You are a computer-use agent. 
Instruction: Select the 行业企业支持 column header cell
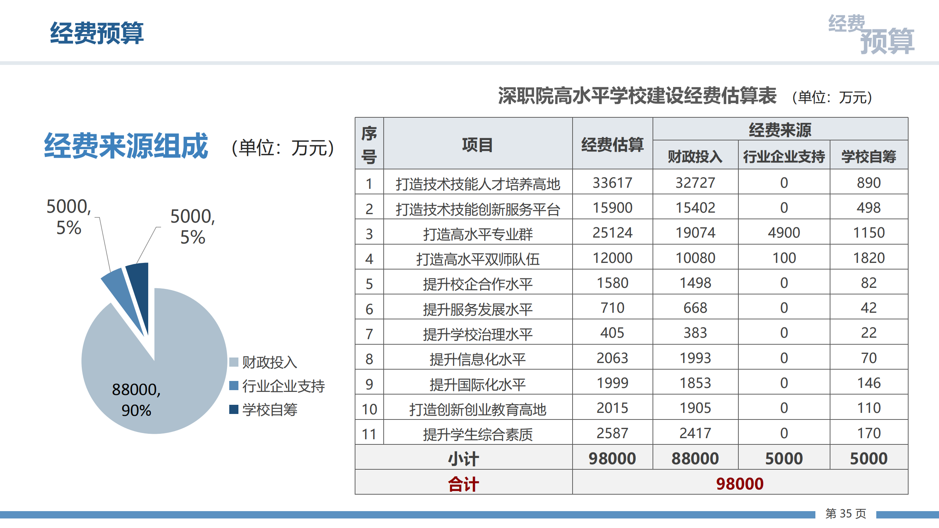pyautogui.click(x=784, y=156)
